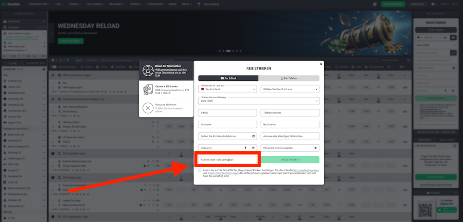463x222 pixels.
Task: Click the Handball icon in sidebar
Action: click(x=5, y=176)
